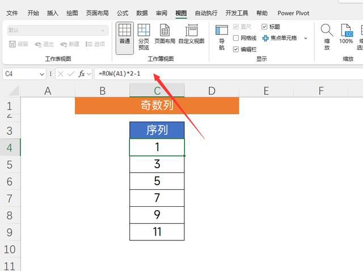Confirm formula entry with checkmark icon
This screenshot has width=363, height=271.
coord(71,74)
